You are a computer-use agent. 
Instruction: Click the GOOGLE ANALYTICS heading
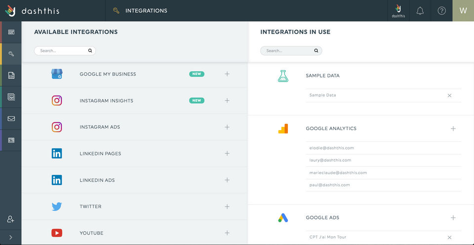pyautogui.click(x=331, y=129)
